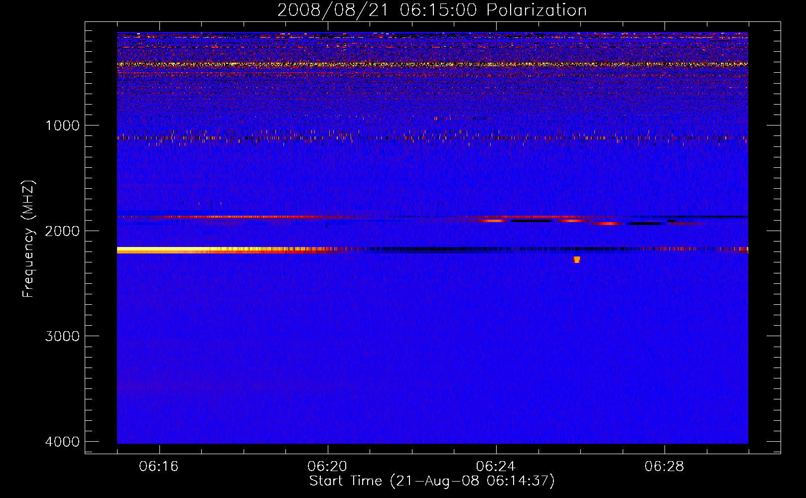Click the '2000' frequency tick label

[x=62, y=231]
